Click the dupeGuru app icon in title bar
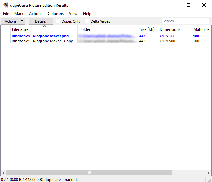 [6, 5]
